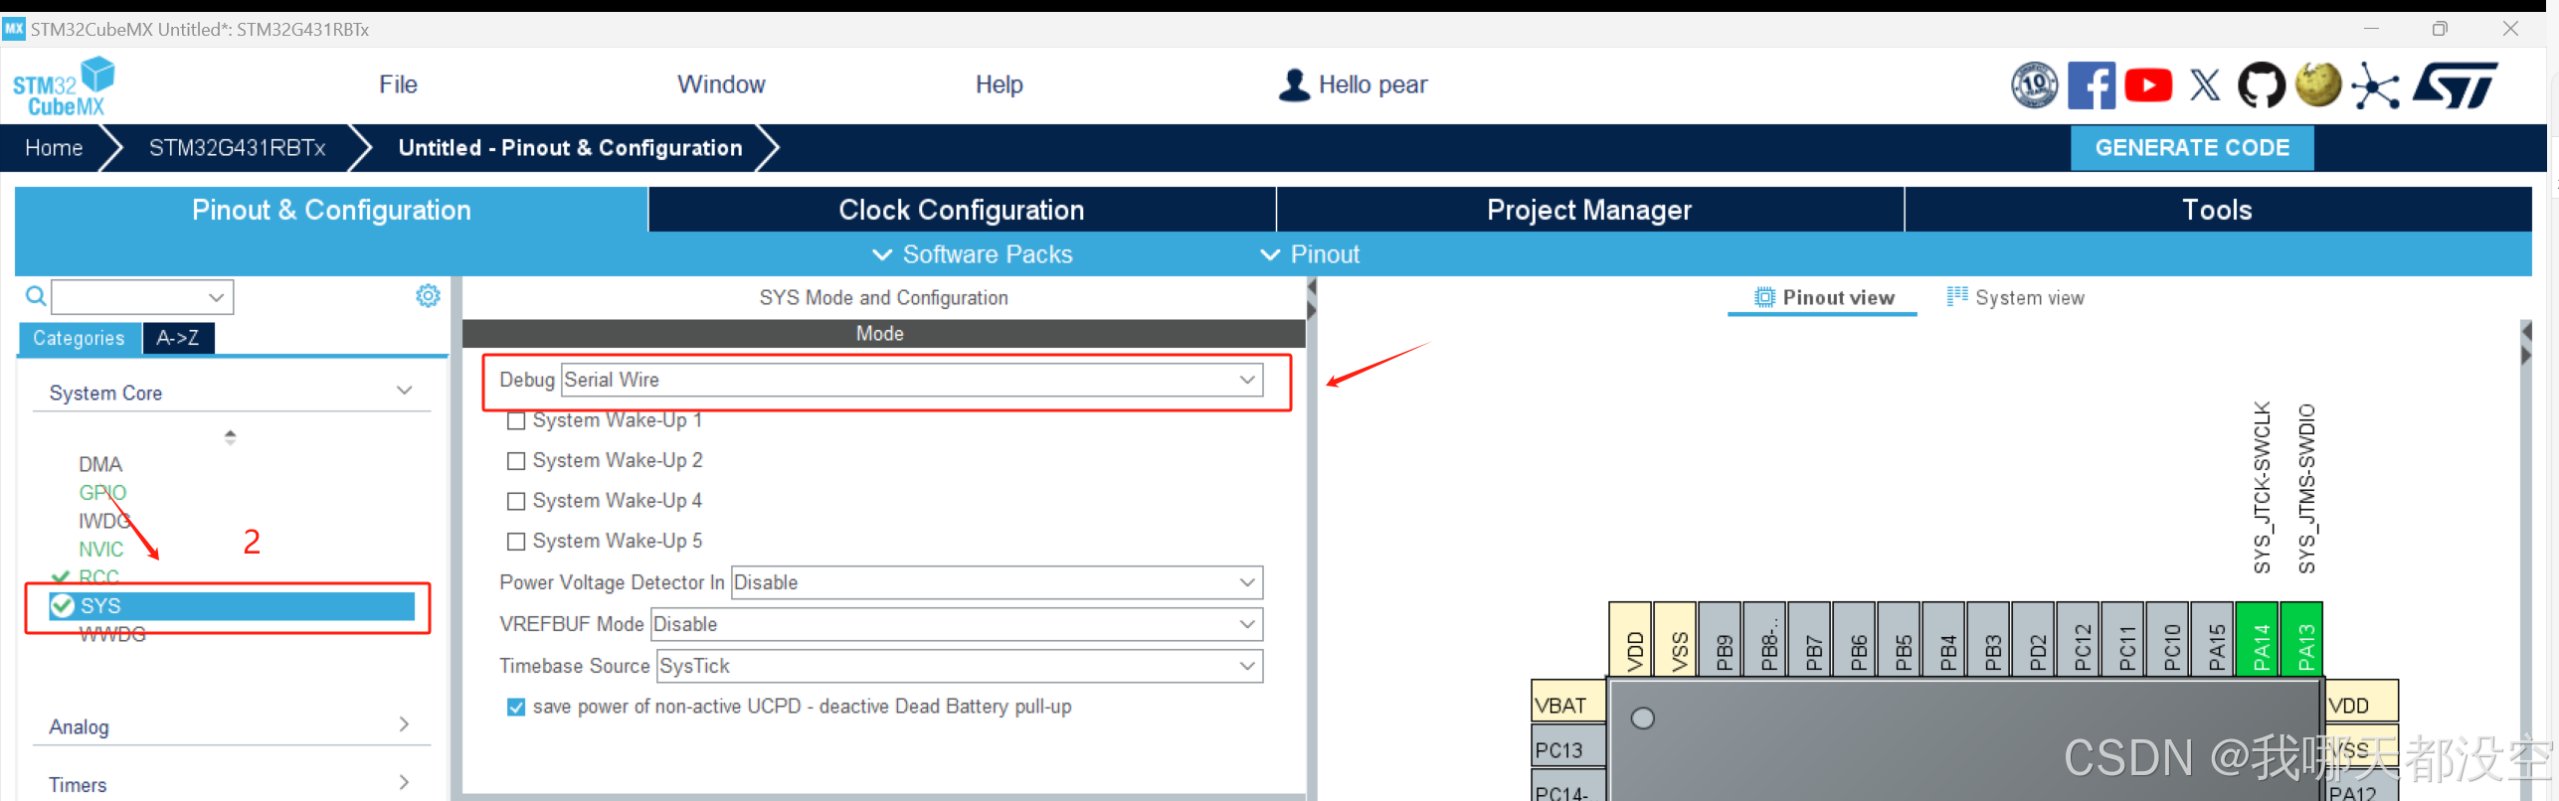Click STM32G431RBTx breadcrumb
Image resolution: width=2559 pixels, height=801 pixels.
pos(237,148)
